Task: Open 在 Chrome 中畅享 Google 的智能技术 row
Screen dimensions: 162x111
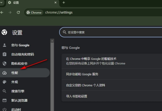Action: click(x=112, y=61)
